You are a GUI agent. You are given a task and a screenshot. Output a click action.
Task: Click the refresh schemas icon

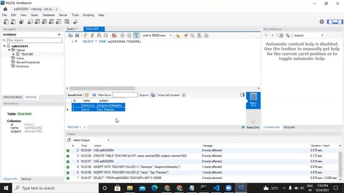click(x=59, y=34)
